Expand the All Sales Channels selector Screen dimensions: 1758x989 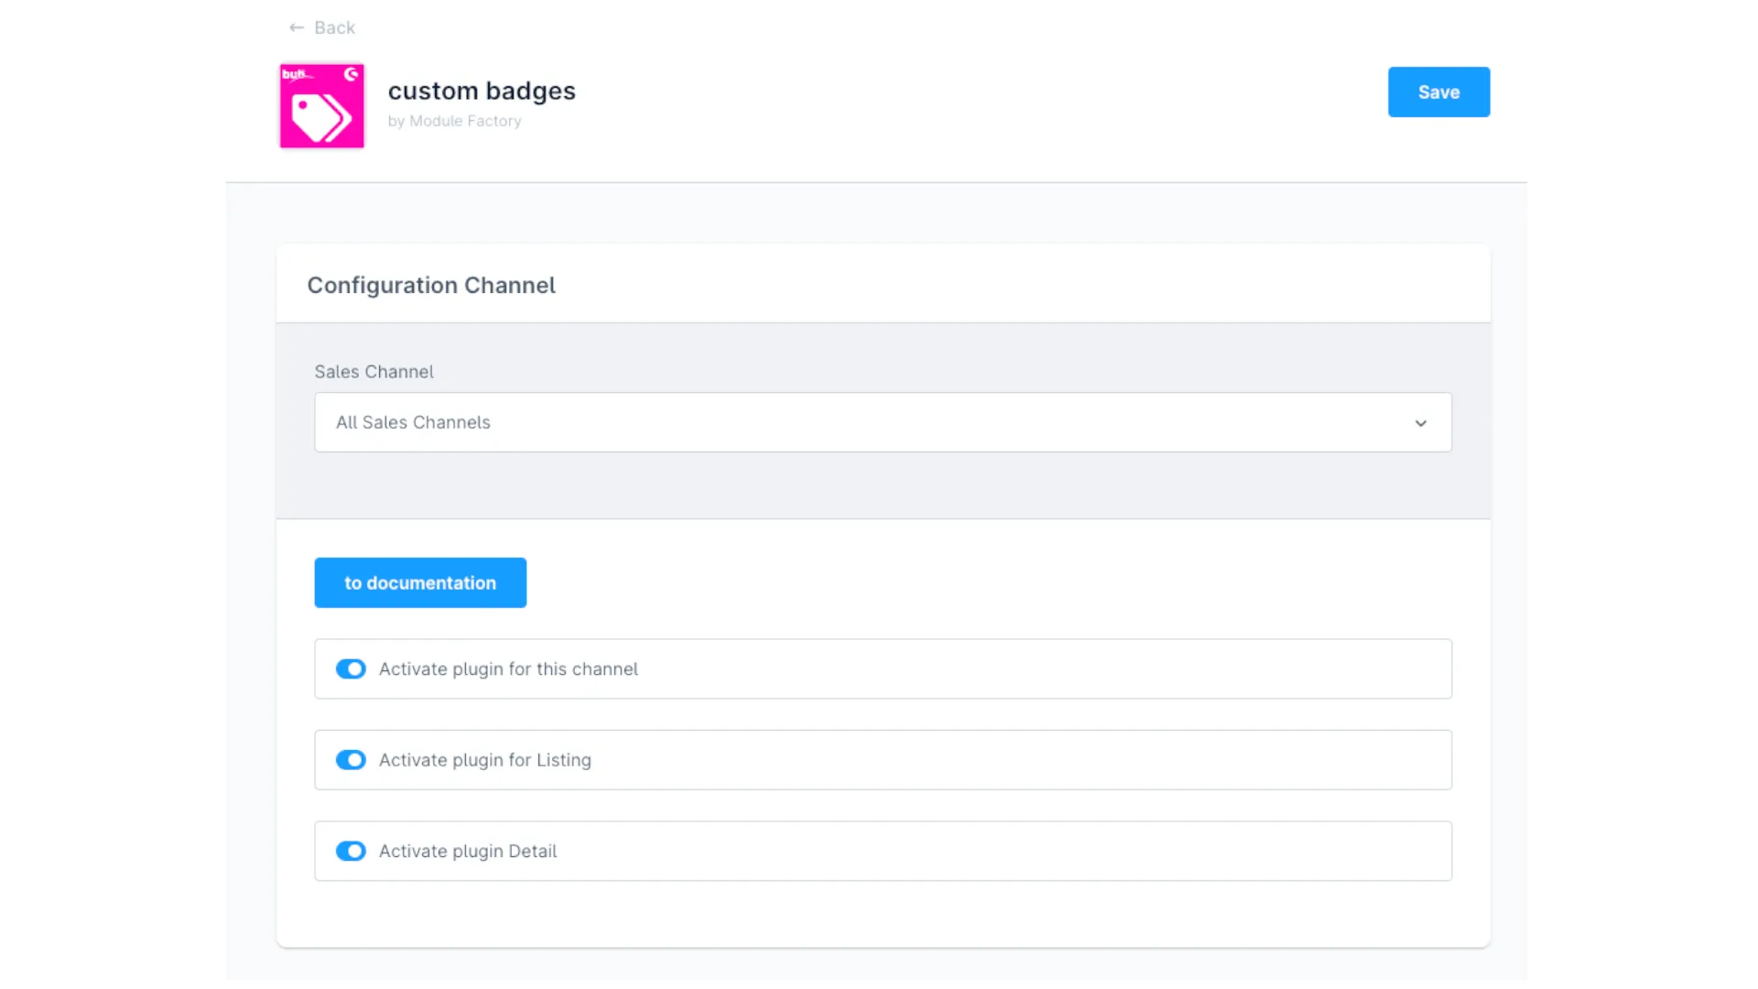click(883, 422)
